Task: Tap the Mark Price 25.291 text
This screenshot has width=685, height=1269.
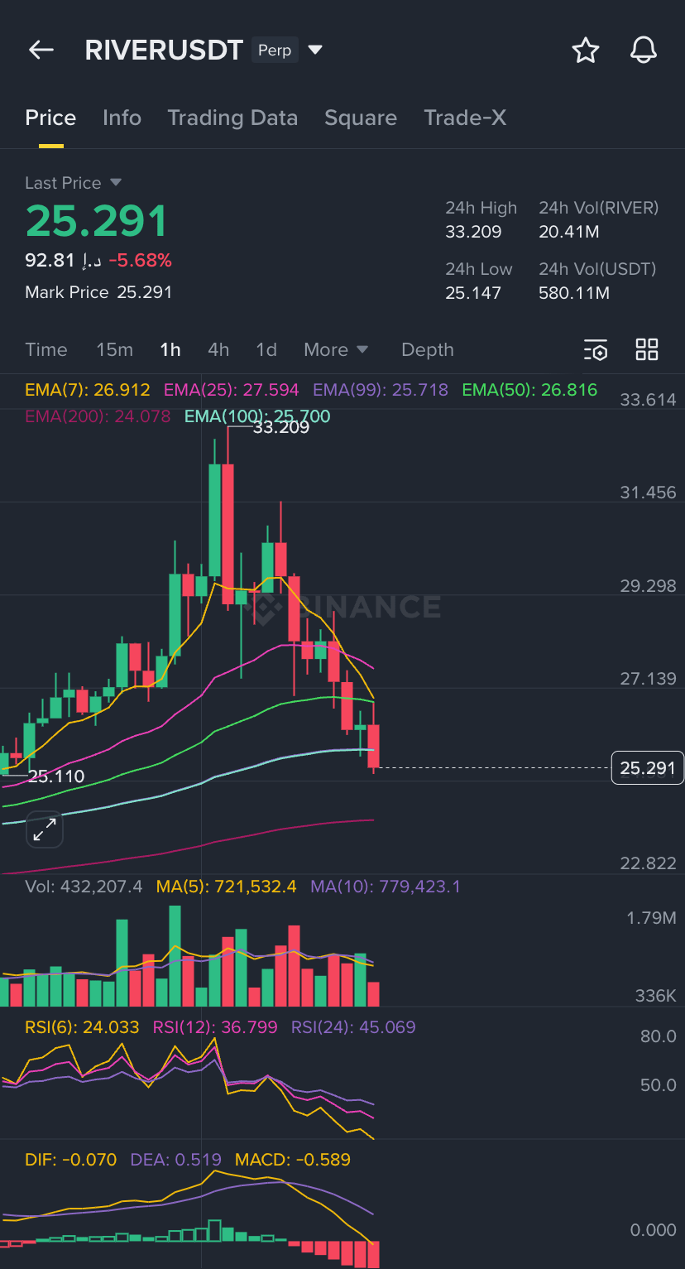Action: coord(98,292)
